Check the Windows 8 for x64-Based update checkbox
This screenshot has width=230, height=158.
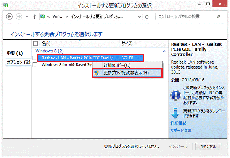35,64
